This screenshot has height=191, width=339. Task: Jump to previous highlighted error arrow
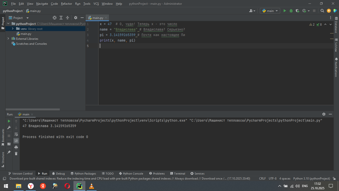pos(325,25)
